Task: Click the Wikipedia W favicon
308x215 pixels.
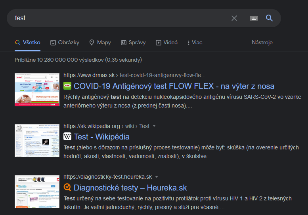Action: [x=67, y=137]
